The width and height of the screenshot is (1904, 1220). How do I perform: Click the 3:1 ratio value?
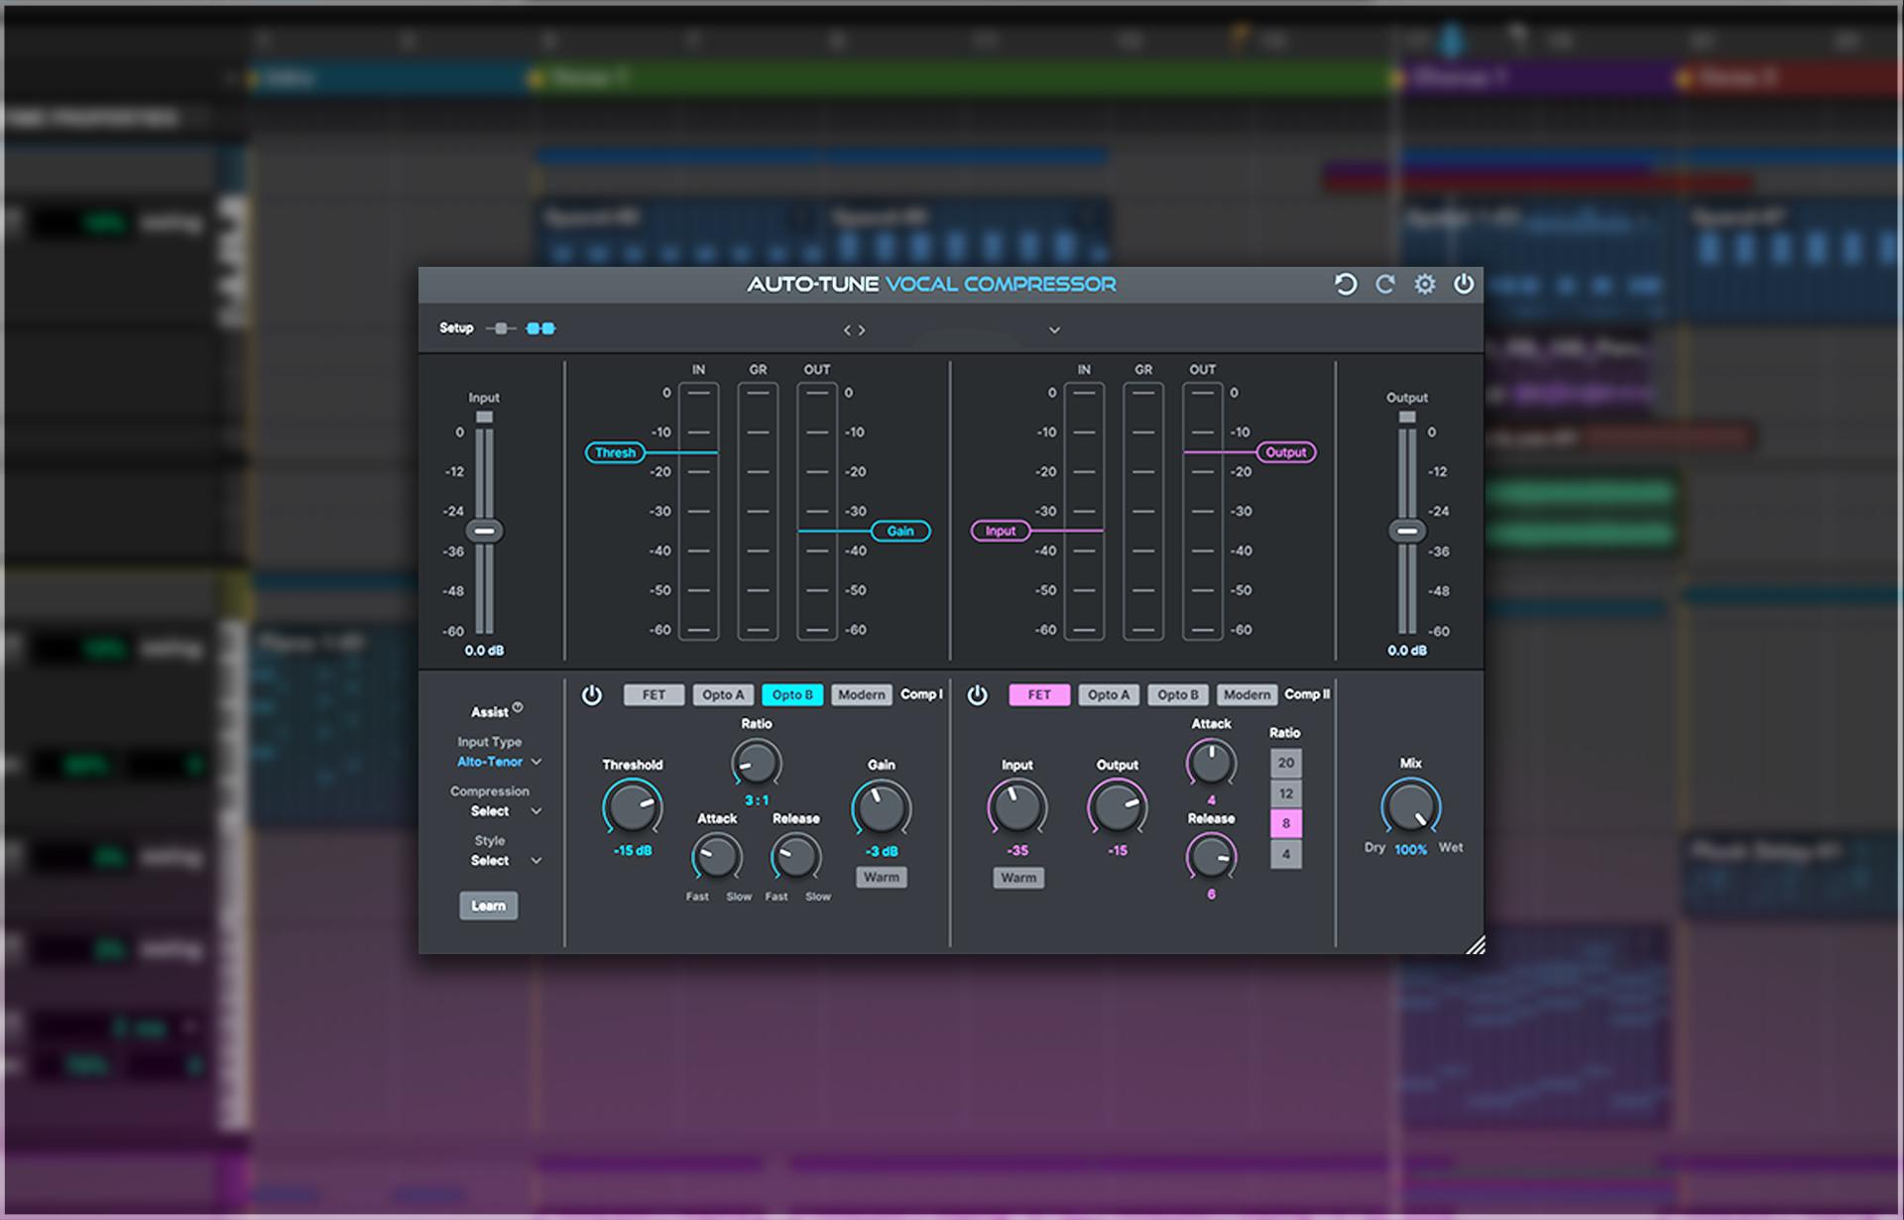click(x=757, y=800)
